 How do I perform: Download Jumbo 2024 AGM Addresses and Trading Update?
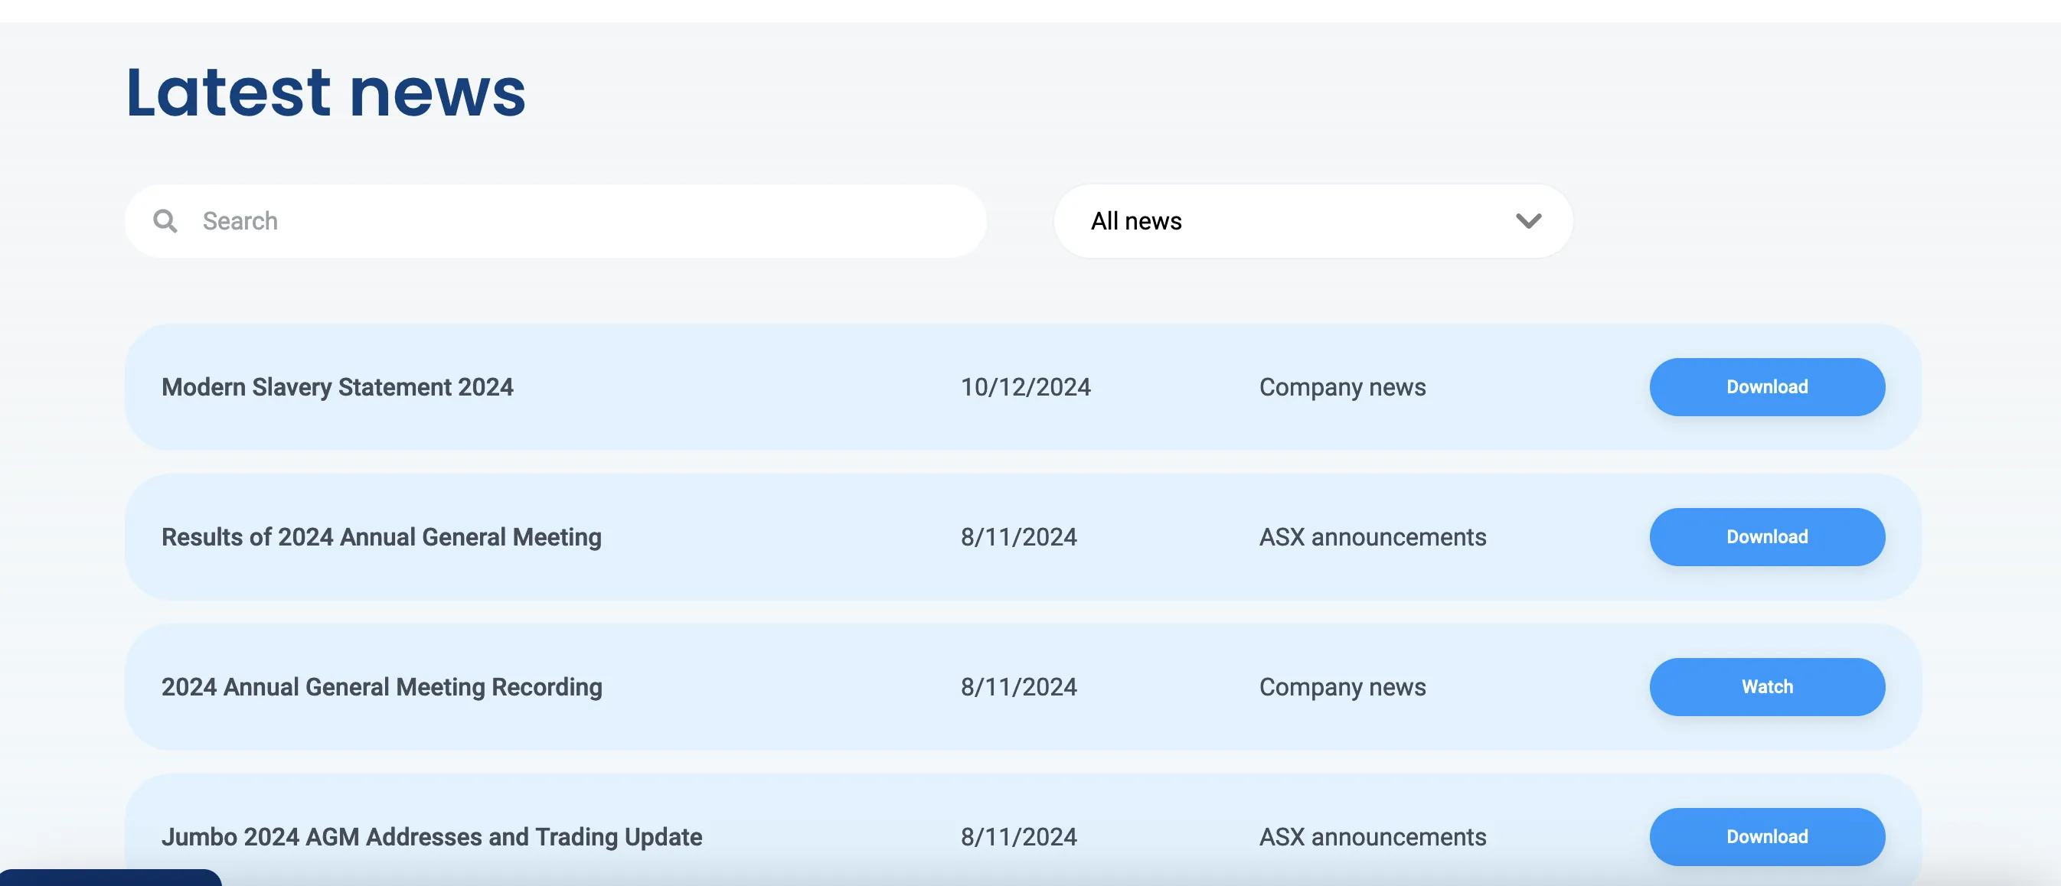[1766, 837]
